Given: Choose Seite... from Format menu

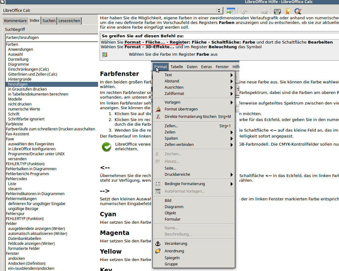Looking at the screenshot, I should (194, 168).
